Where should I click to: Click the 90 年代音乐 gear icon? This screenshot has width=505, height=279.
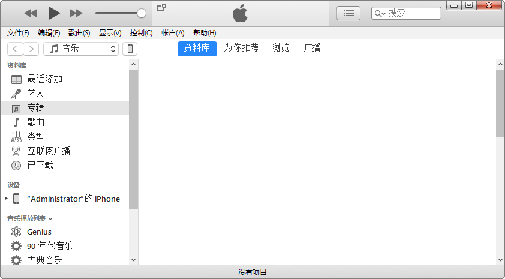click(x=16, y=246)
